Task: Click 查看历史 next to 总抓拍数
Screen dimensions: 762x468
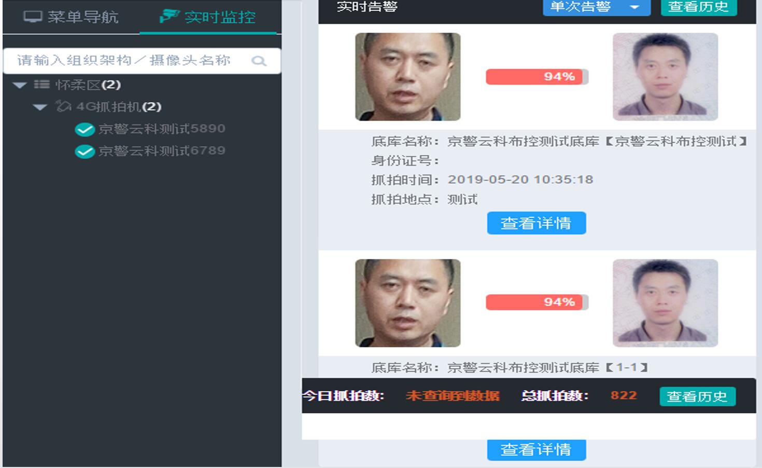Action: (697, 396)
